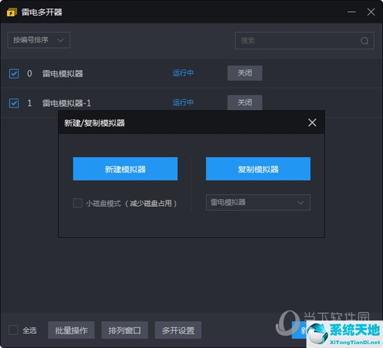The image size is (383, 348).
Task: Enable 小磁盘模式 checkbox
Action: pos(77,203)
